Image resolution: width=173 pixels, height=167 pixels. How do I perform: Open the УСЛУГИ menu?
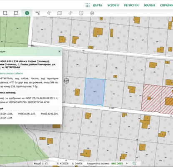click(113, 5)
